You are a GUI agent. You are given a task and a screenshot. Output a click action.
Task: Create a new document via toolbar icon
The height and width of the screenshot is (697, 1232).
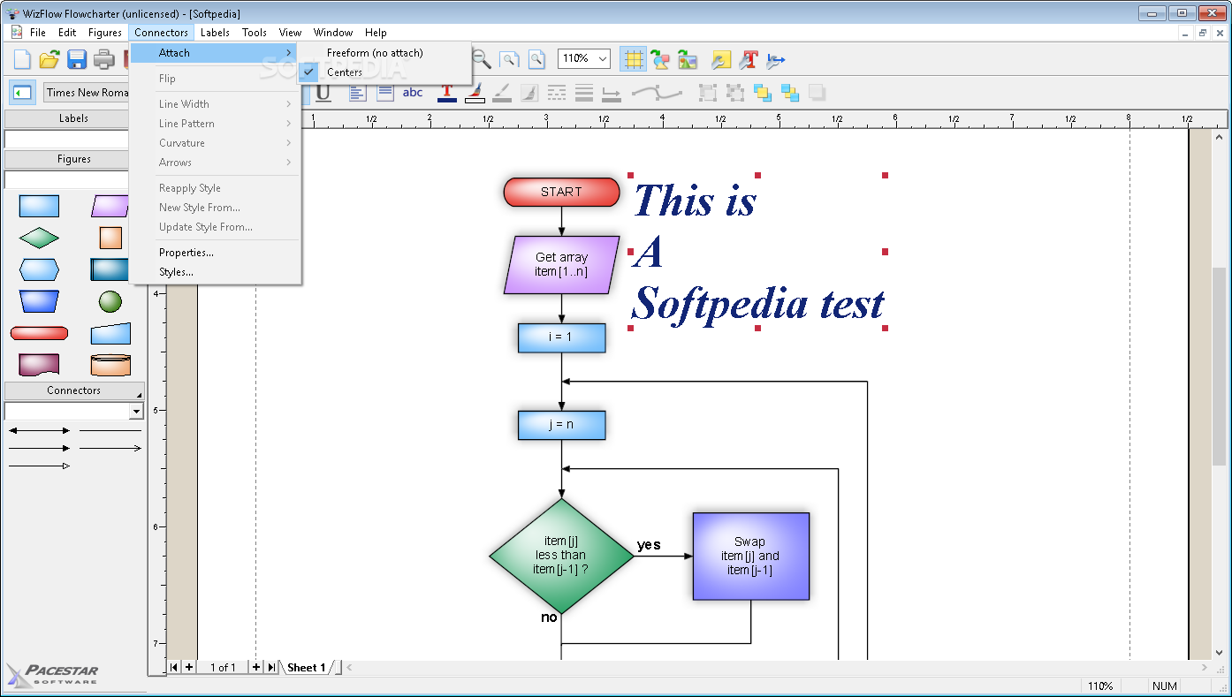click(22, 60)
